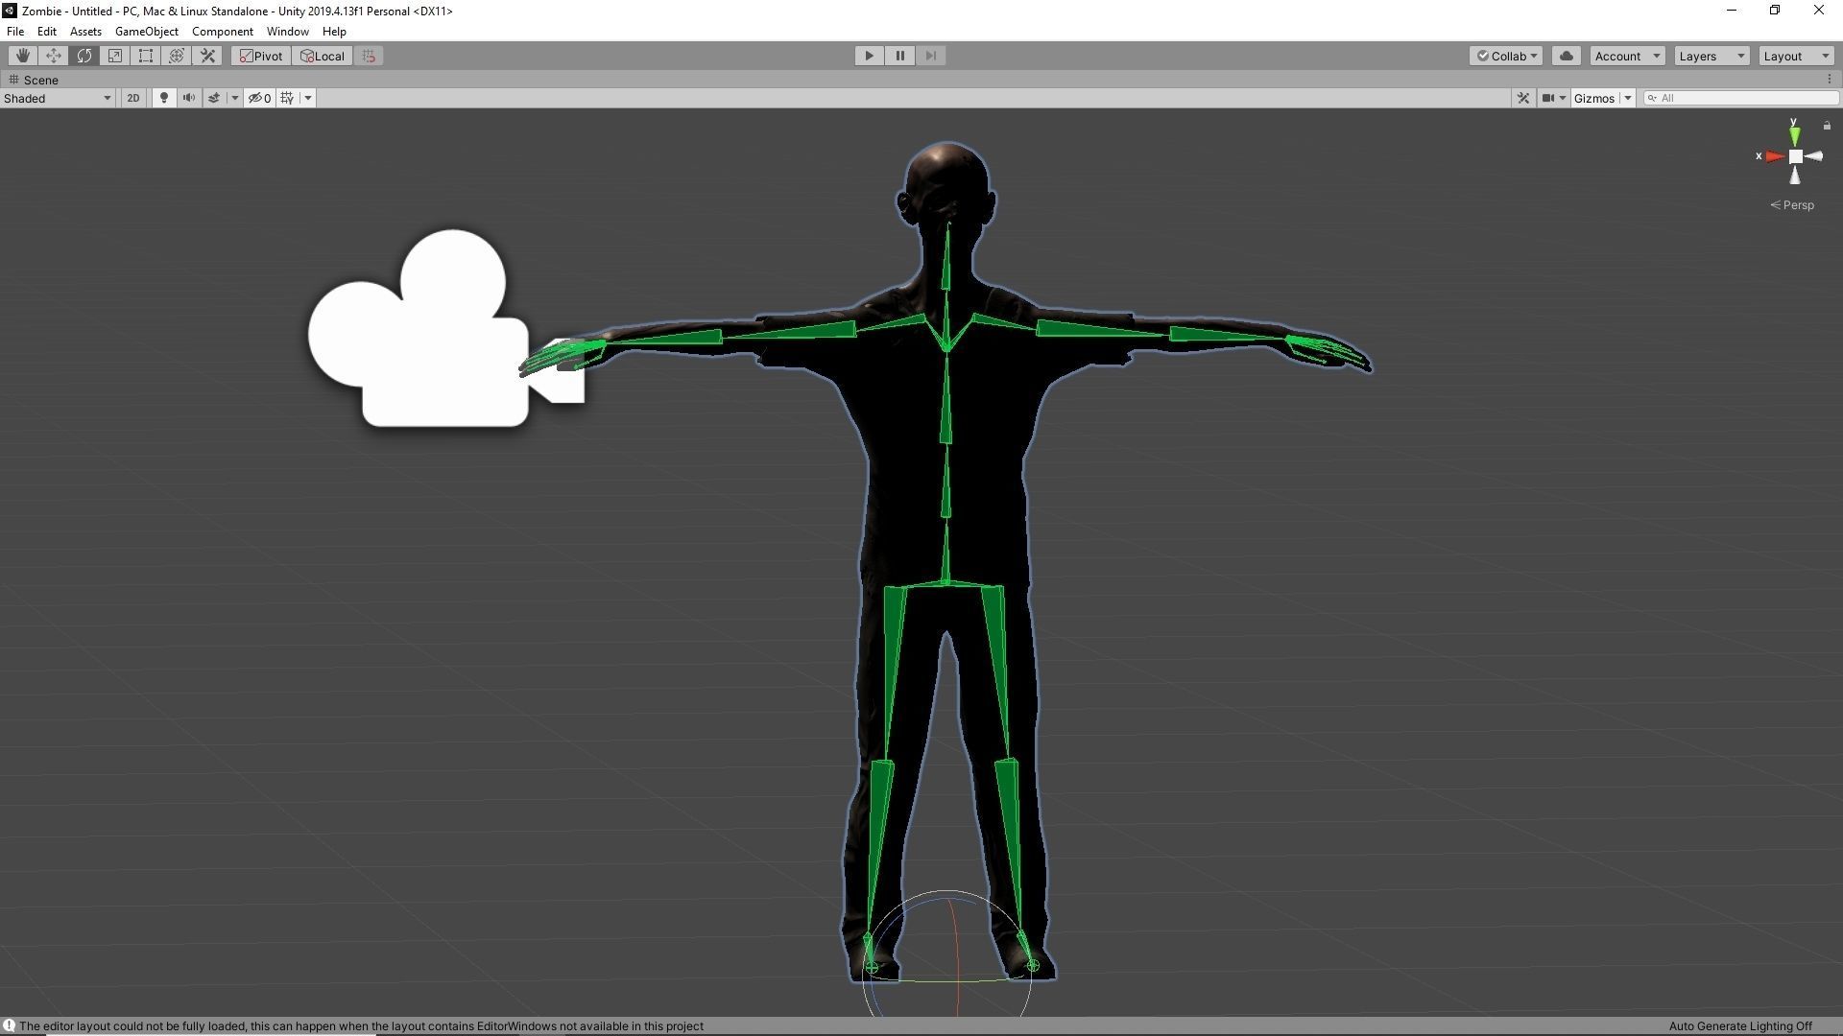Toggle grid snapping in the toolbar
1843x1036 pixels.
[370, 56]
